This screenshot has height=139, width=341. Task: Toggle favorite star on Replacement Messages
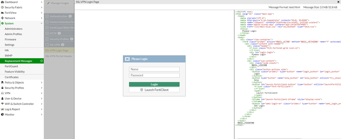pos(41,61)
